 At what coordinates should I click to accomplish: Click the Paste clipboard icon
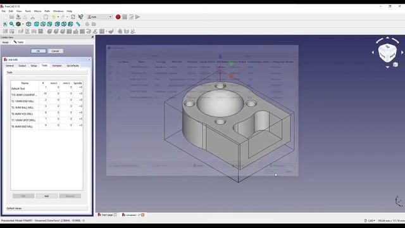click(46, 17)
